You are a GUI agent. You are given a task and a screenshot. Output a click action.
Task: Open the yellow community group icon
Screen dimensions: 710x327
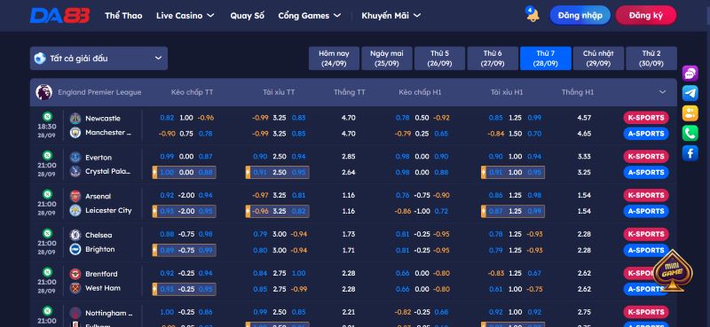click(x=690, y=113)
